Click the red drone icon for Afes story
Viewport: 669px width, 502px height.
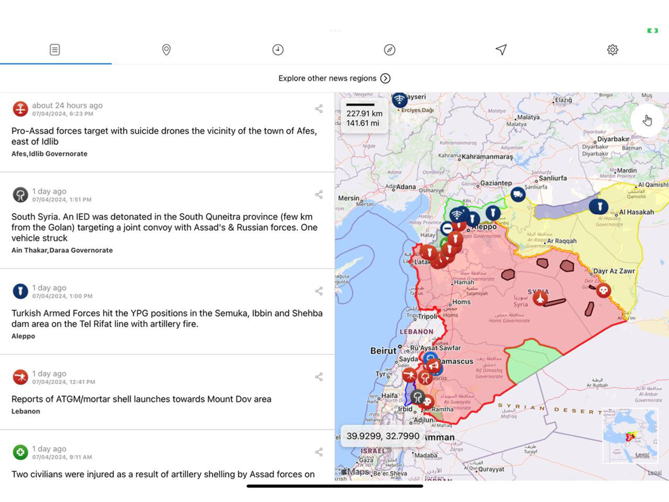pyautogui.click(x=20, y=109)
